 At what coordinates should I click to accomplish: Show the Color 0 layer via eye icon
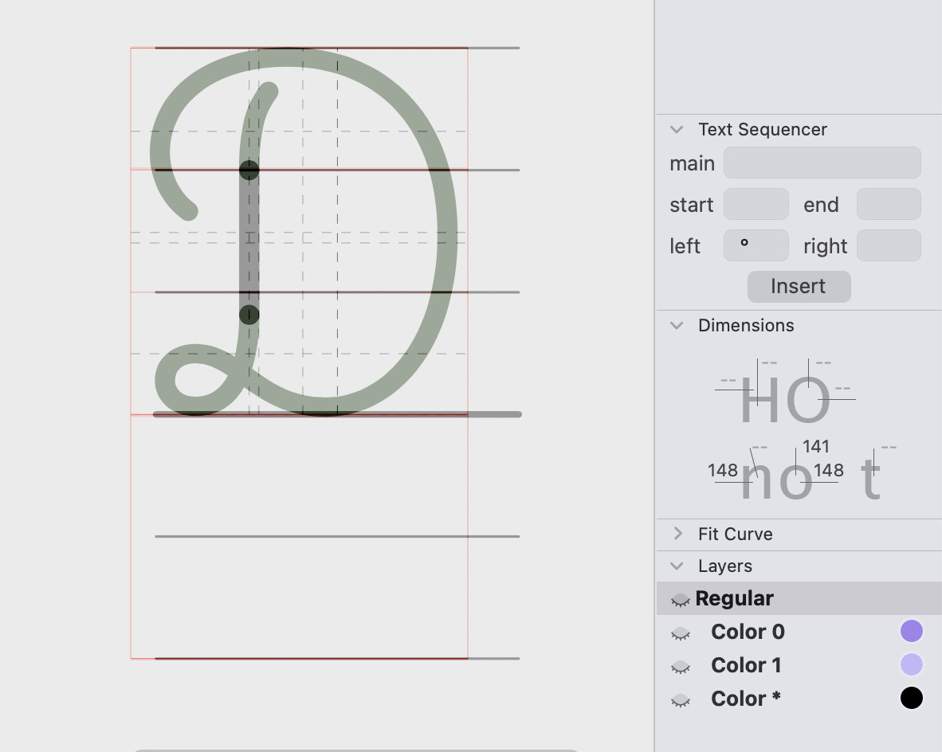click(680, 633)
